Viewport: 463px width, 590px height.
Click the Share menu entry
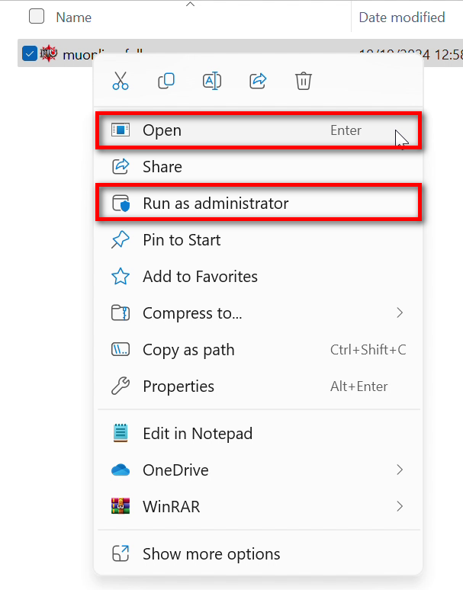point(162,167)
